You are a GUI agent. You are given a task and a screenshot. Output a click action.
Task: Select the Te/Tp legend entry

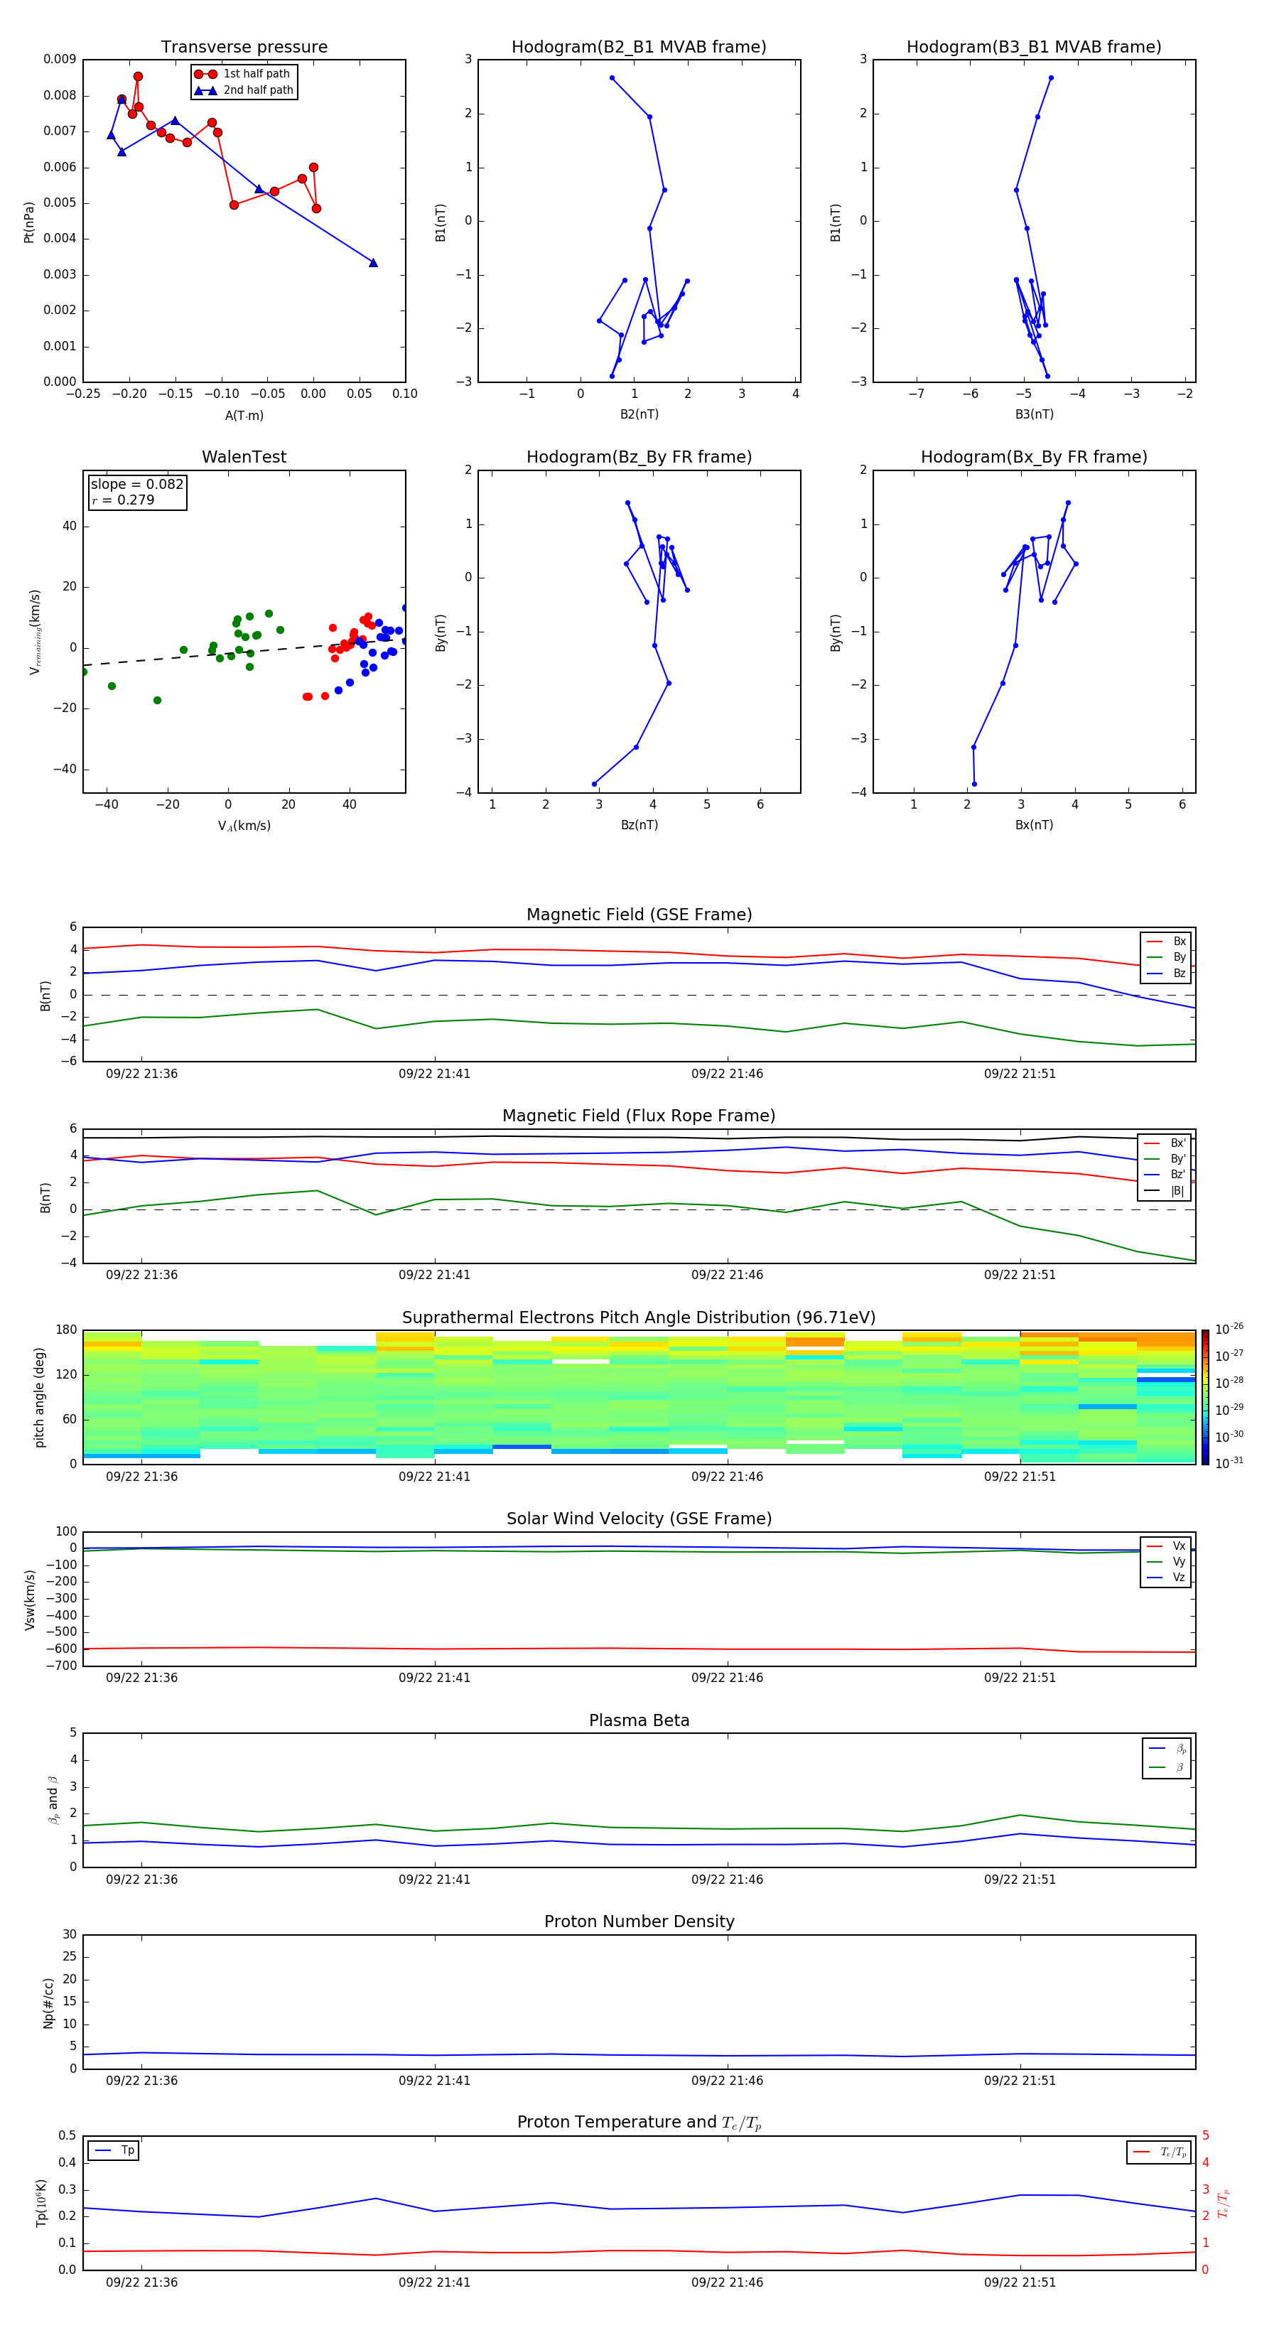[x=1159, y=2152]
